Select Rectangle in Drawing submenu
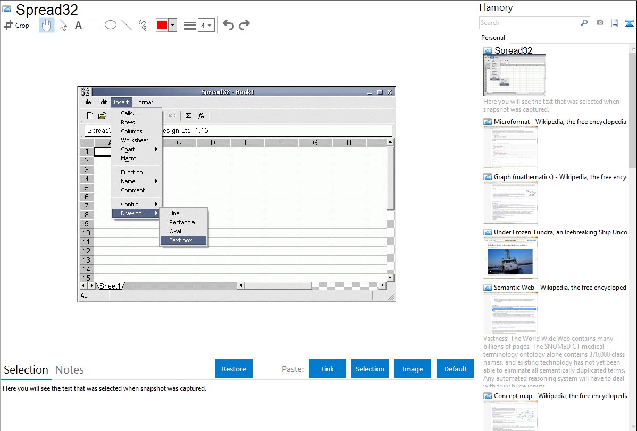This screenshot has width=637, height=431. coord(183,222)
